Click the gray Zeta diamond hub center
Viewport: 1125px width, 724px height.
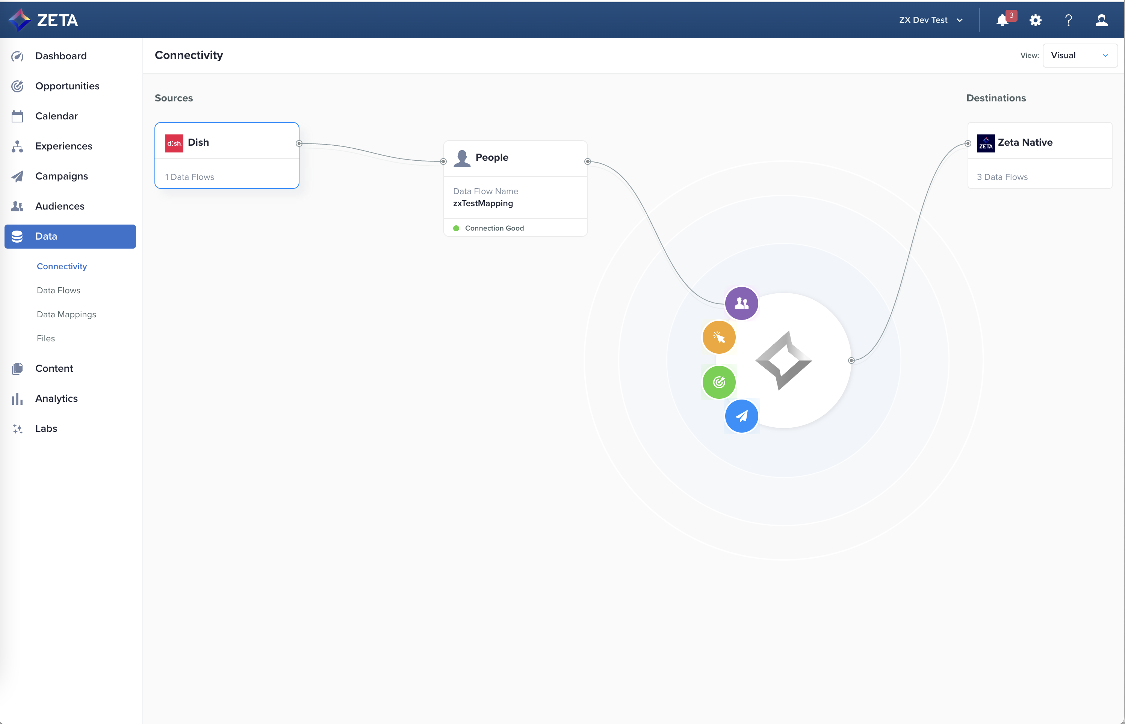point(783,360)
